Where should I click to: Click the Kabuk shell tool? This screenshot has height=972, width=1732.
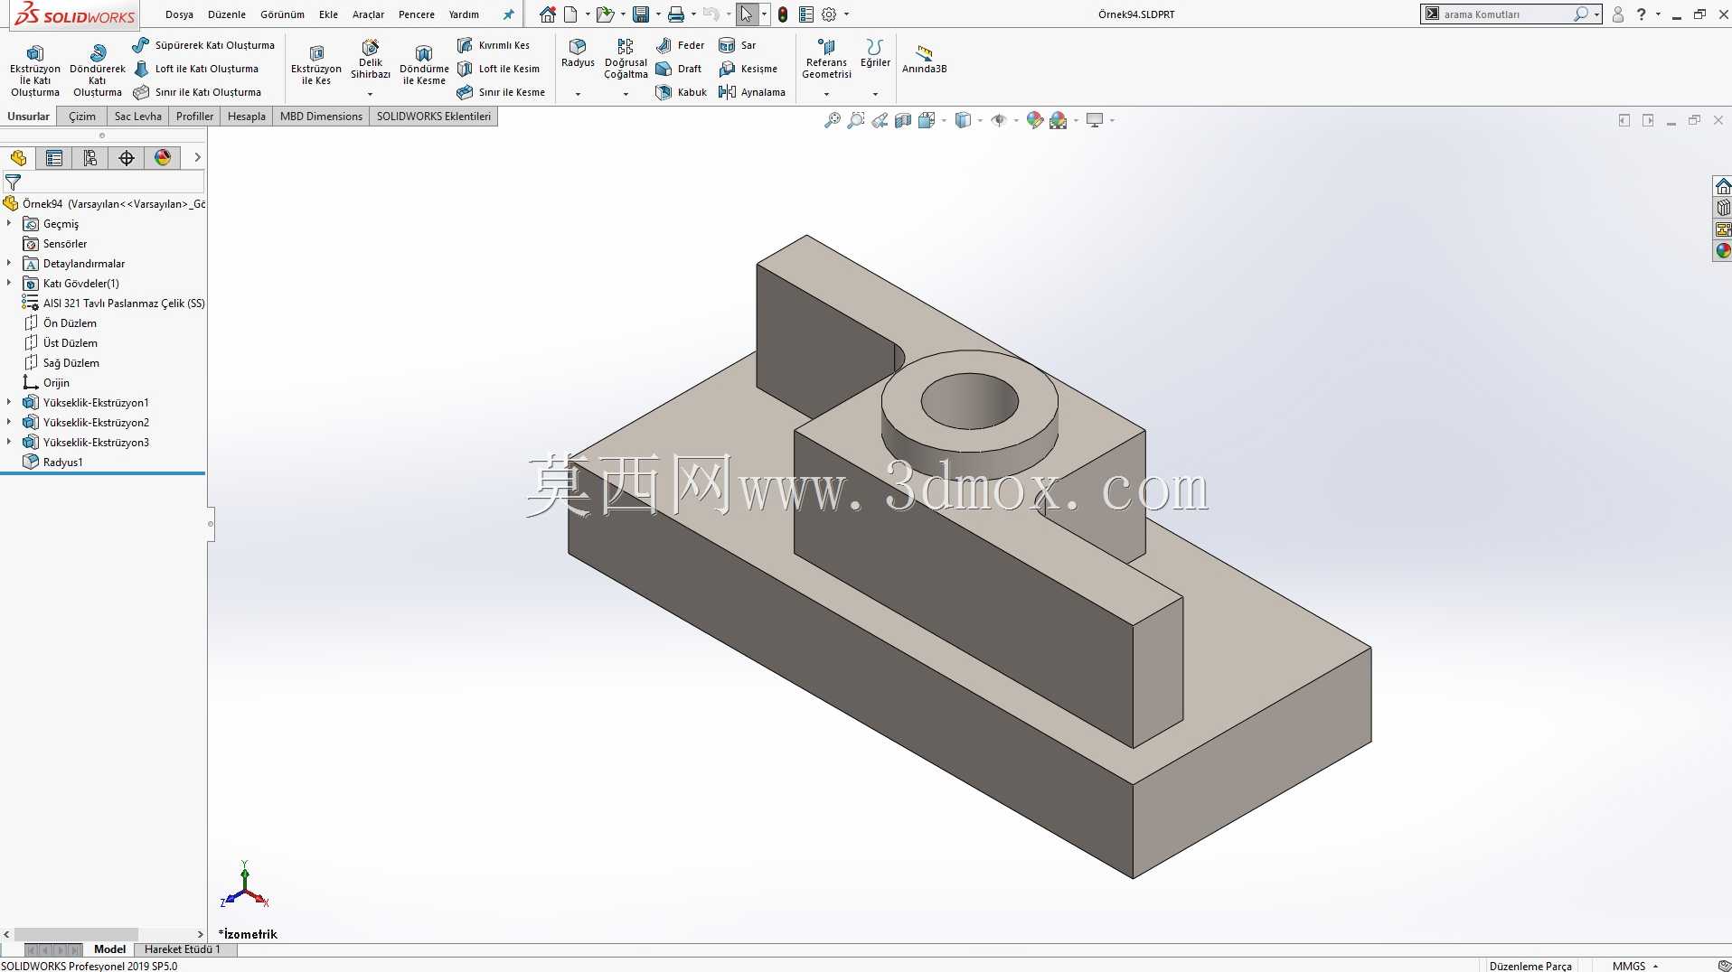(682, 92)
